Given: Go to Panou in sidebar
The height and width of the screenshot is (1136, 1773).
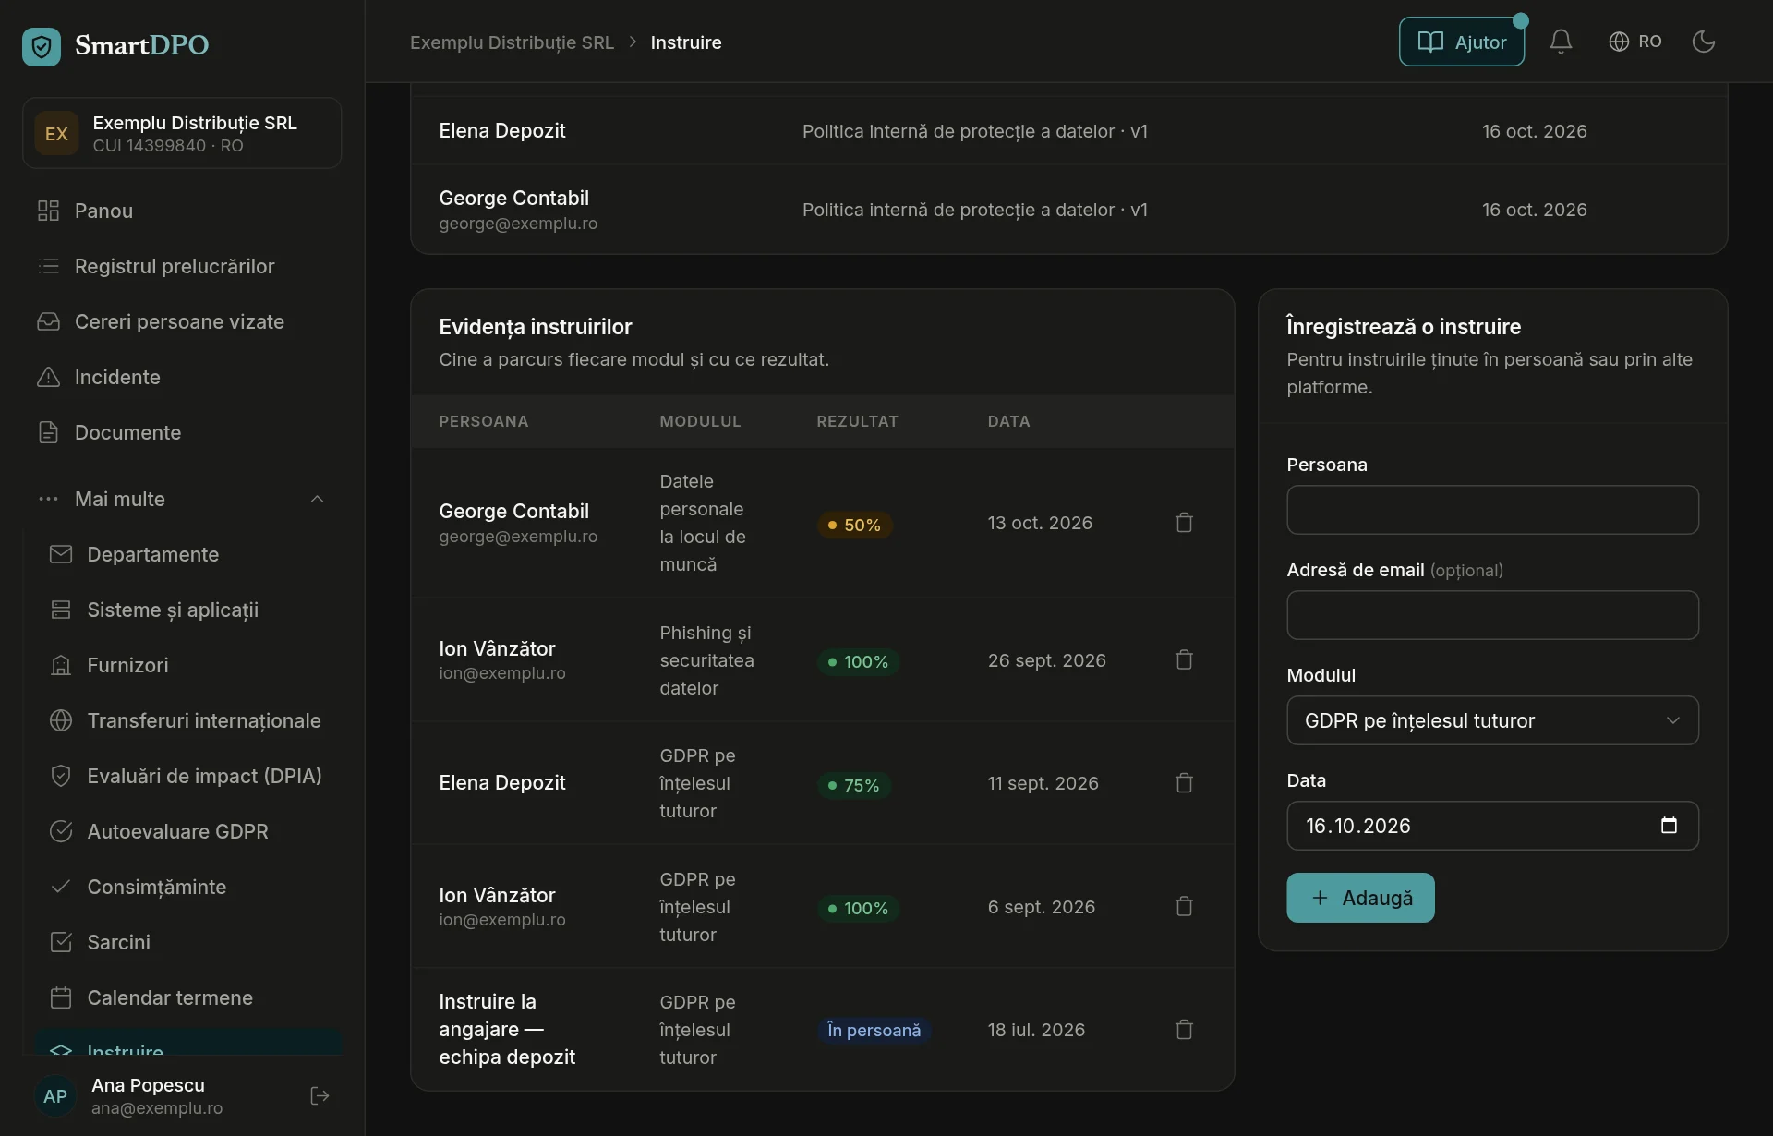Looking at the screenshot, I should click(x=182, y=211).
